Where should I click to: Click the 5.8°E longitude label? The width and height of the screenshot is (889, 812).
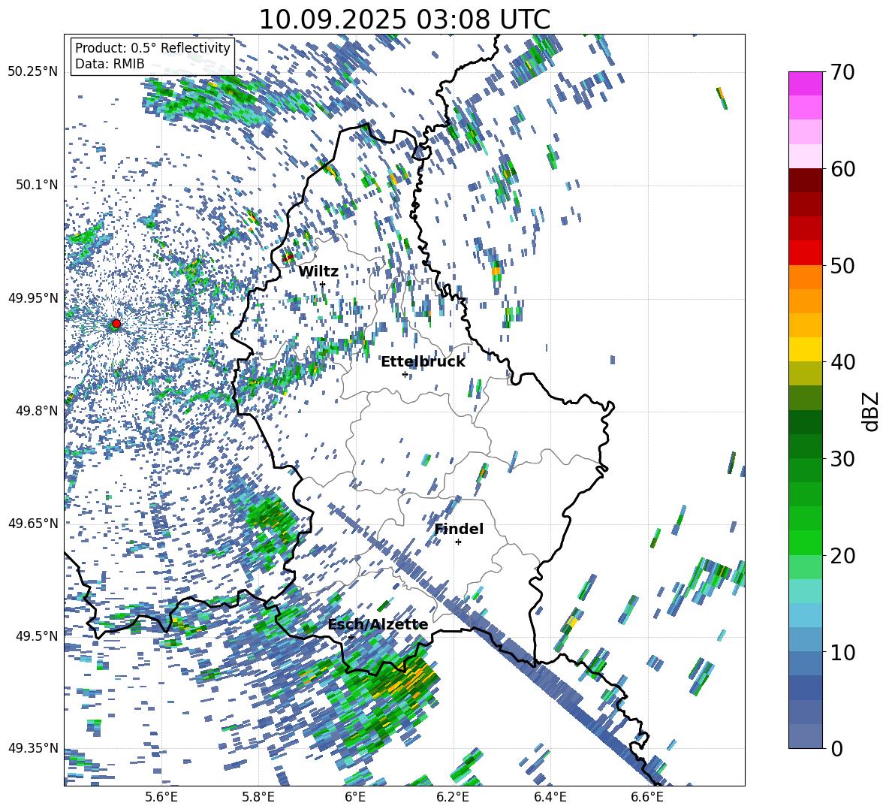258,797
